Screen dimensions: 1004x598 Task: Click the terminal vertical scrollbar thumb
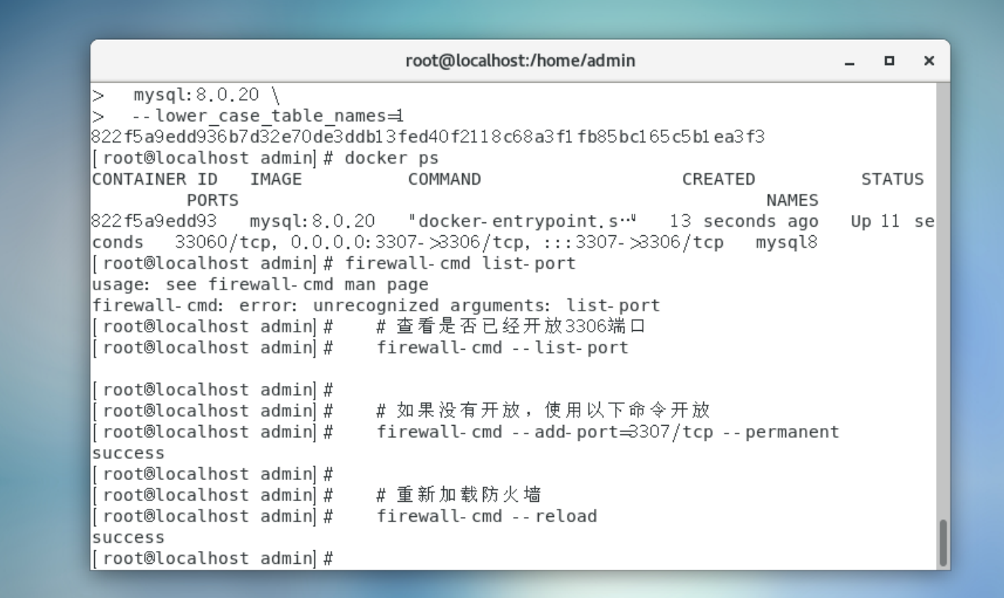click(942, 542)
